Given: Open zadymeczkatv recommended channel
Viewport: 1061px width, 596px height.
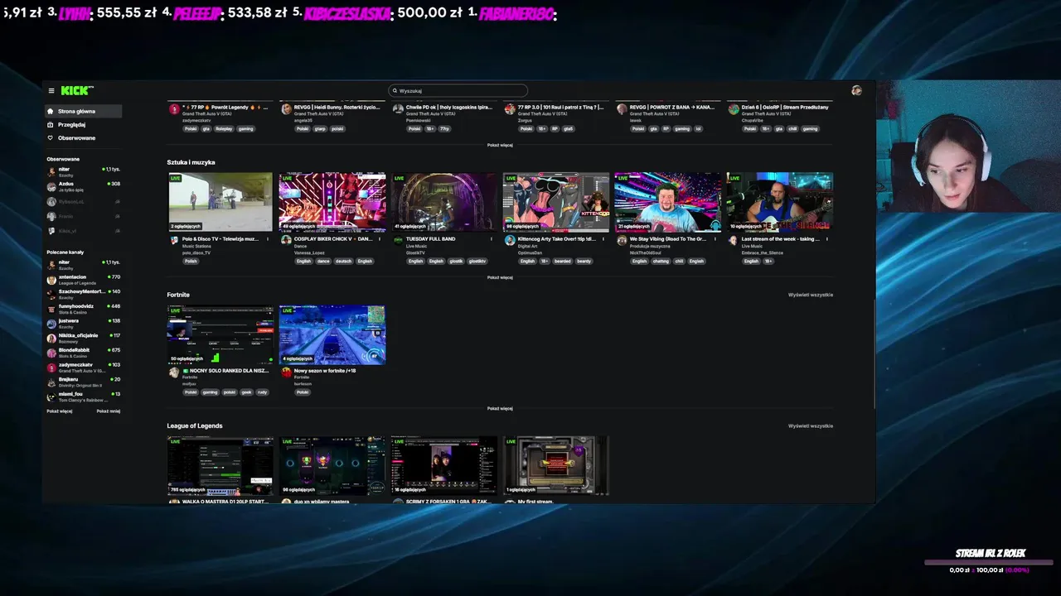Looking at the screenshot, I should 83,368.
